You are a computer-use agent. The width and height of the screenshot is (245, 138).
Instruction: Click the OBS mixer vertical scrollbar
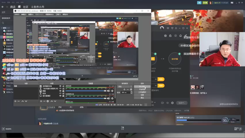tap(115, 92)
